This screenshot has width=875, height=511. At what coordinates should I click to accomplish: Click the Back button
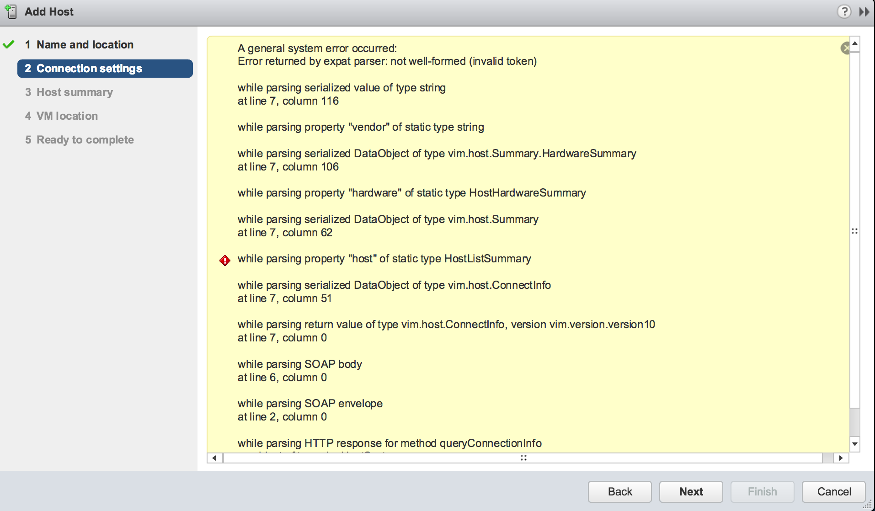619,491
